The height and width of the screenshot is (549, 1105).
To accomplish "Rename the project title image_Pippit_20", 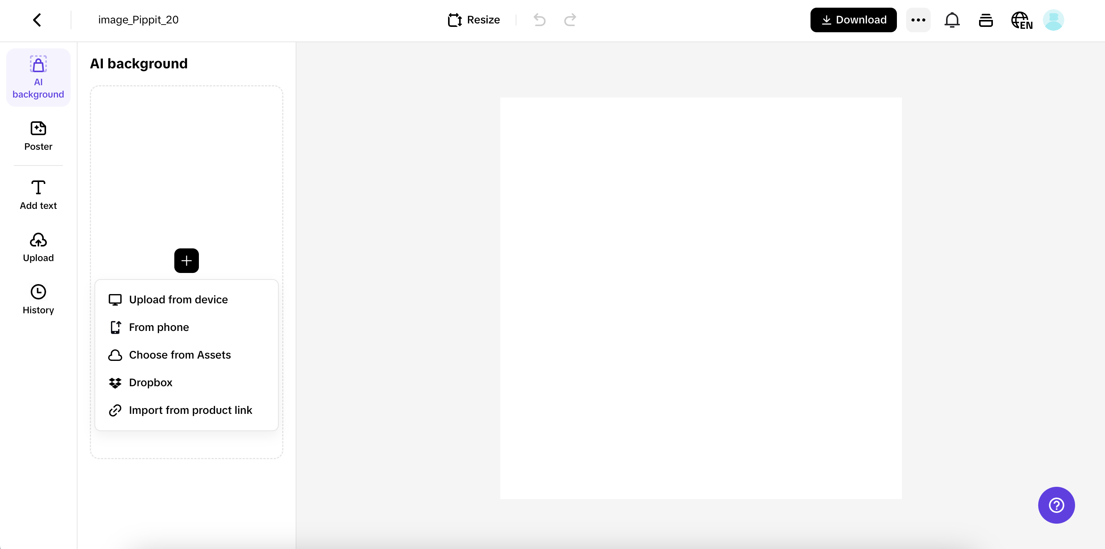I will [x=138, y=19].
